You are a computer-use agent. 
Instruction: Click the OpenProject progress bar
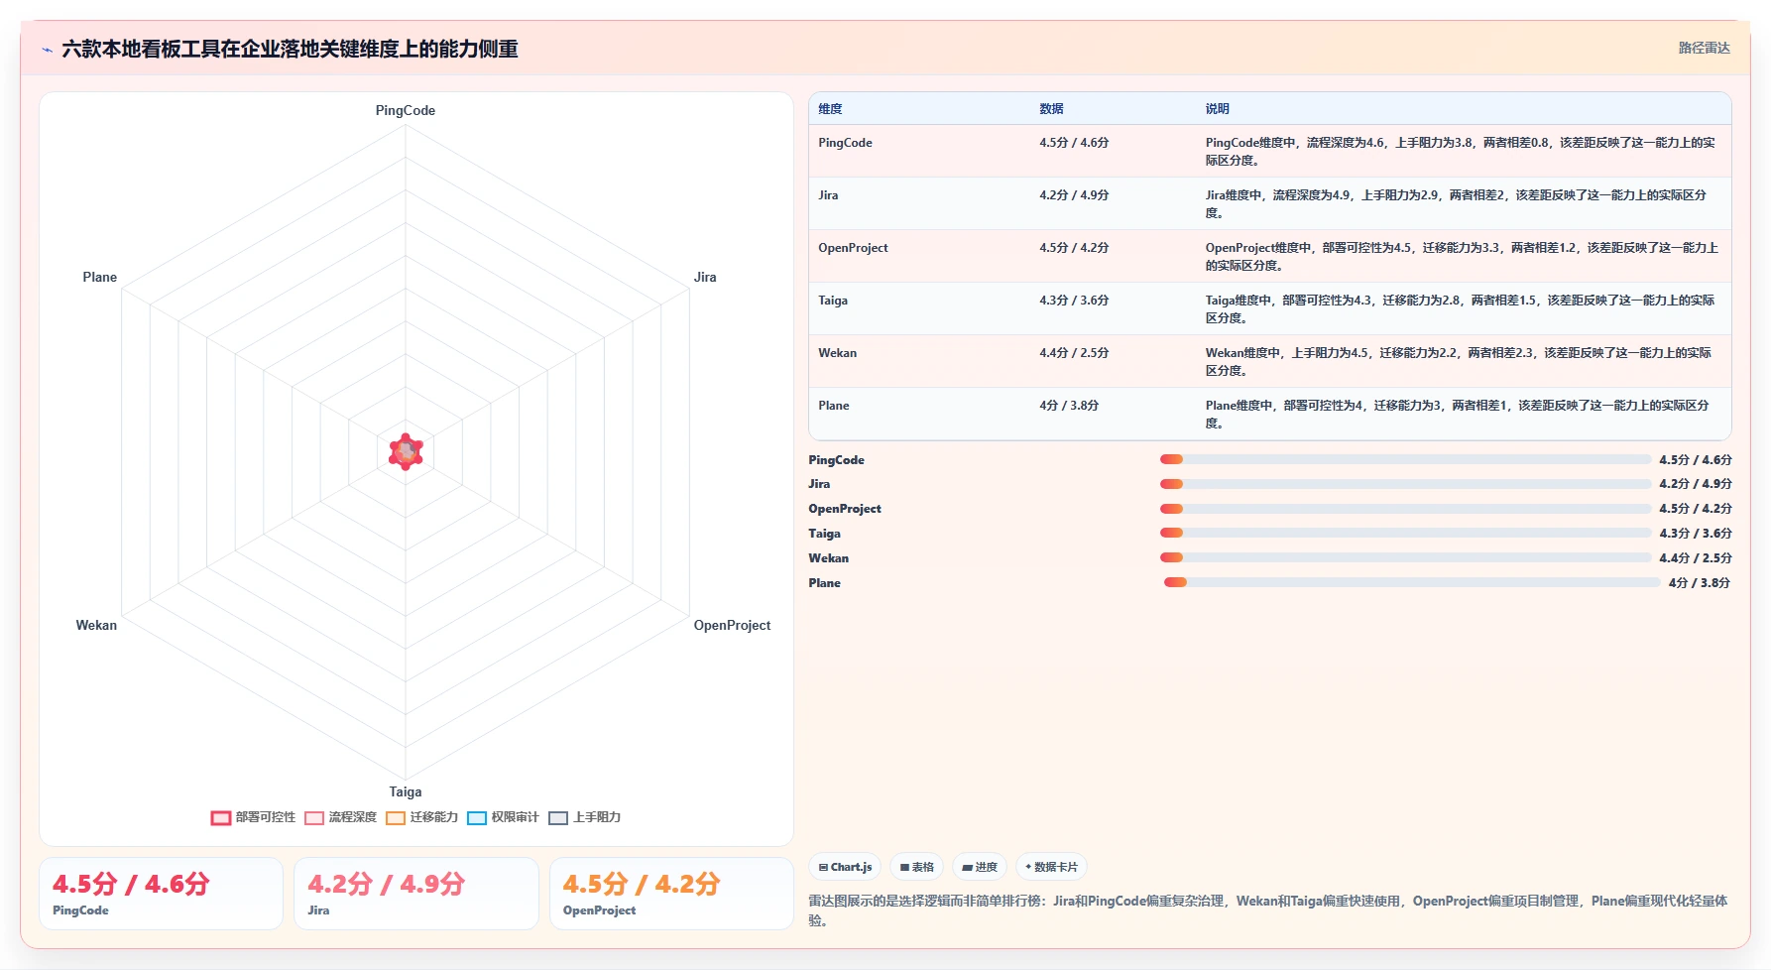tap(1406, 509)
